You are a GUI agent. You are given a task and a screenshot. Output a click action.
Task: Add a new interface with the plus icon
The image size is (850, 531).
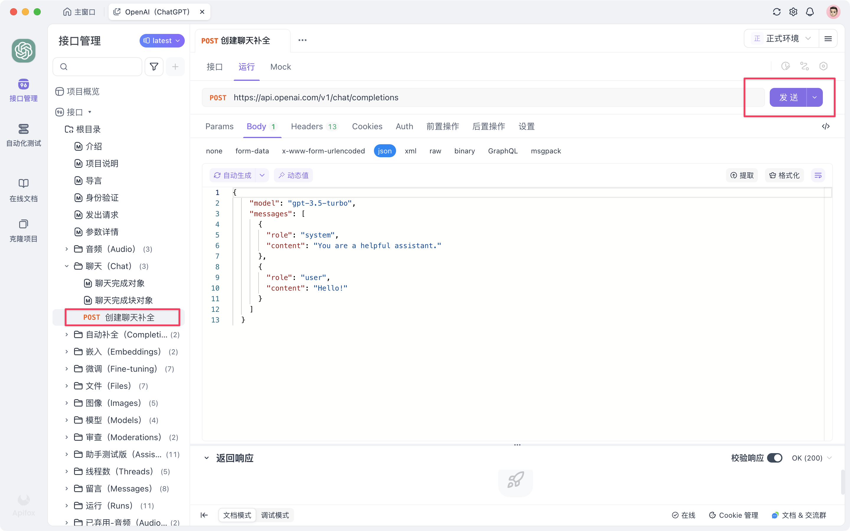[175, 66]
